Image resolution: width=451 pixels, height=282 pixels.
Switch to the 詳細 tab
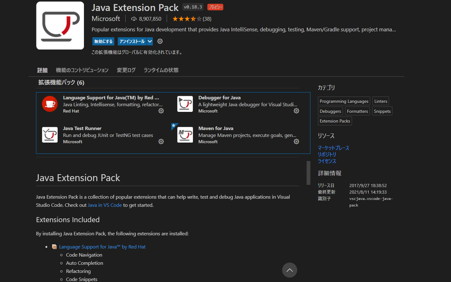coord(42,70)
